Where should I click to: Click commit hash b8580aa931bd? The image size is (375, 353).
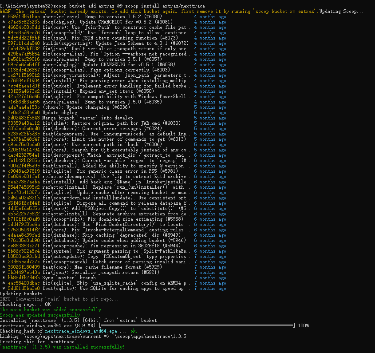(x=24, y=256)
